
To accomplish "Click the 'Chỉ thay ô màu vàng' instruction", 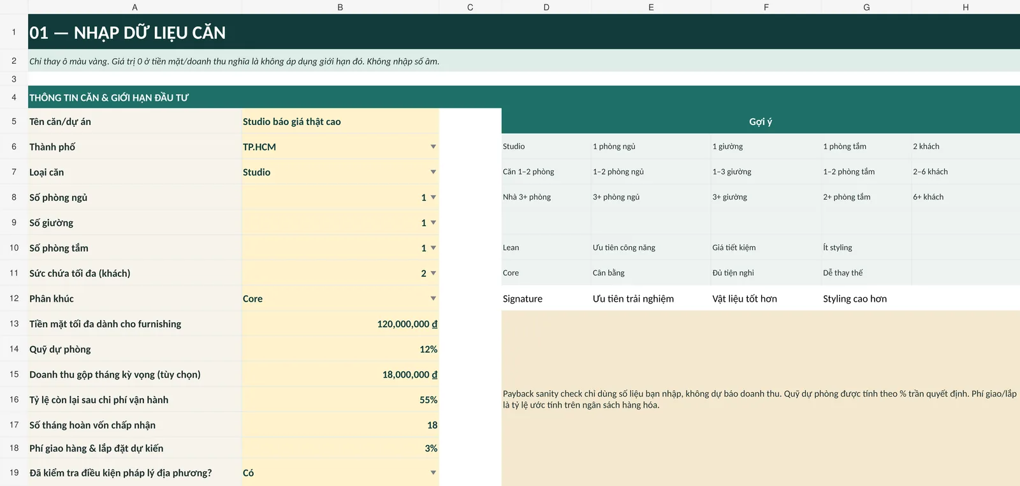I will (234, 61).
